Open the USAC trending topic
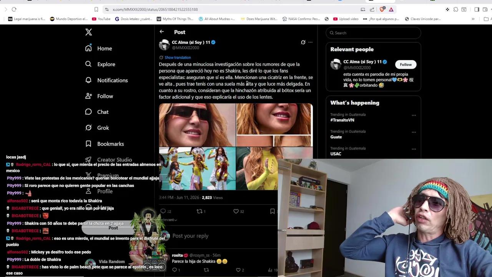 336,154
